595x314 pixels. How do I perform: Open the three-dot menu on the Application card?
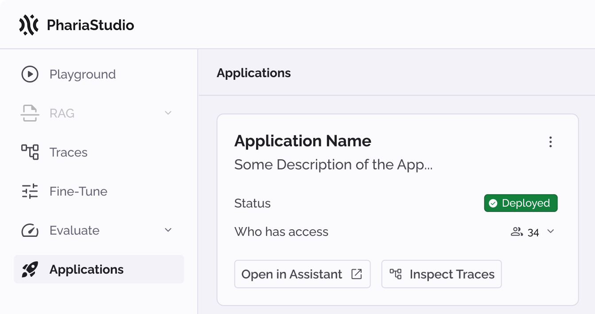point(551,142)
